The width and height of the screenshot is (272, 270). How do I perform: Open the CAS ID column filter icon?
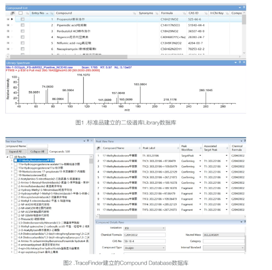coord(206,13)
